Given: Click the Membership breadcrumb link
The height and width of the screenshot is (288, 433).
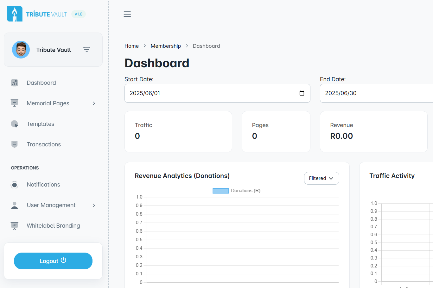Looking at the screenshot, I should tap(166, 46).
